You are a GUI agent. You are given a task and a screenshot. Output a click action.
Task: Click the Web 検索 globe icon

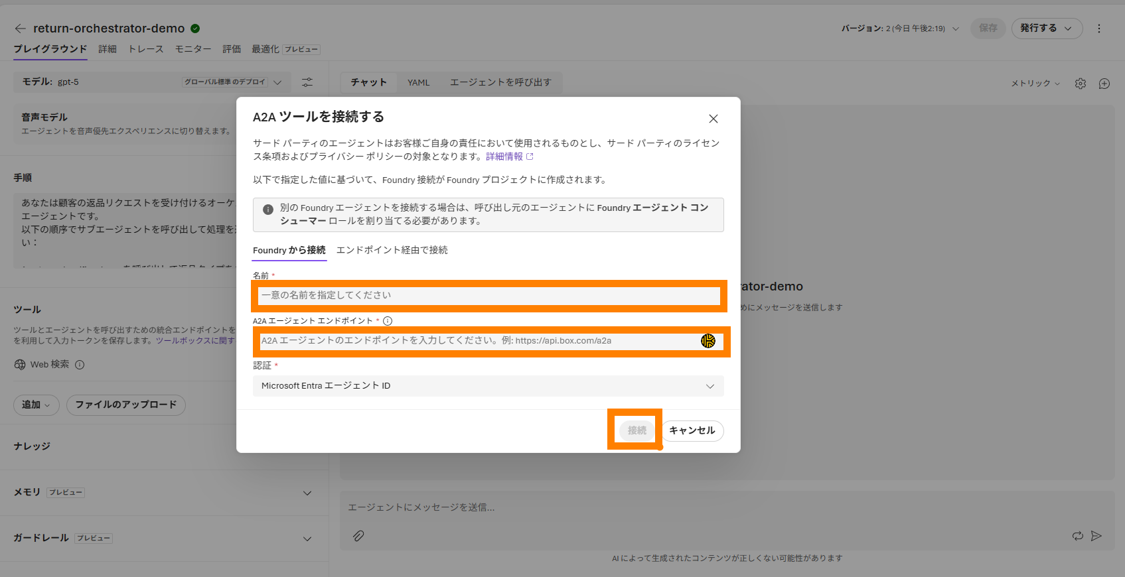pyautogui.click(x=20, y=365)
